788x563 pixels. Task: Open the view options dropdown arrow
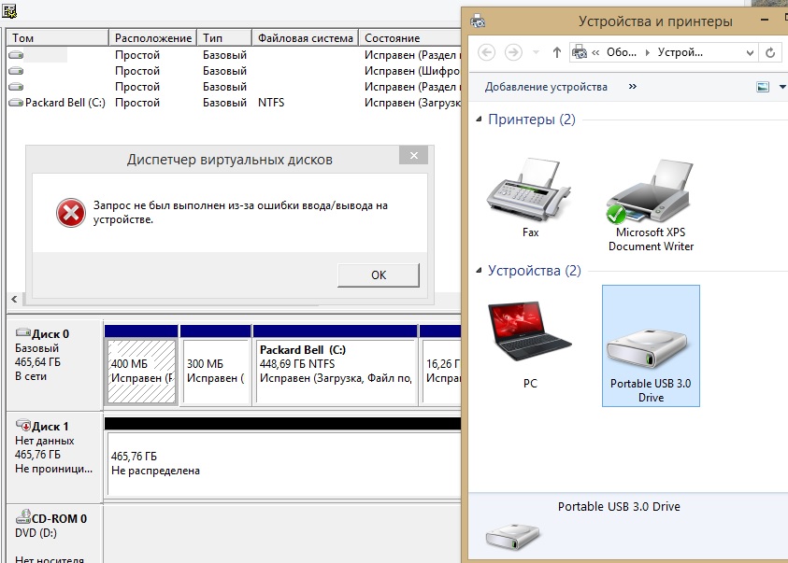pos(782,87)
